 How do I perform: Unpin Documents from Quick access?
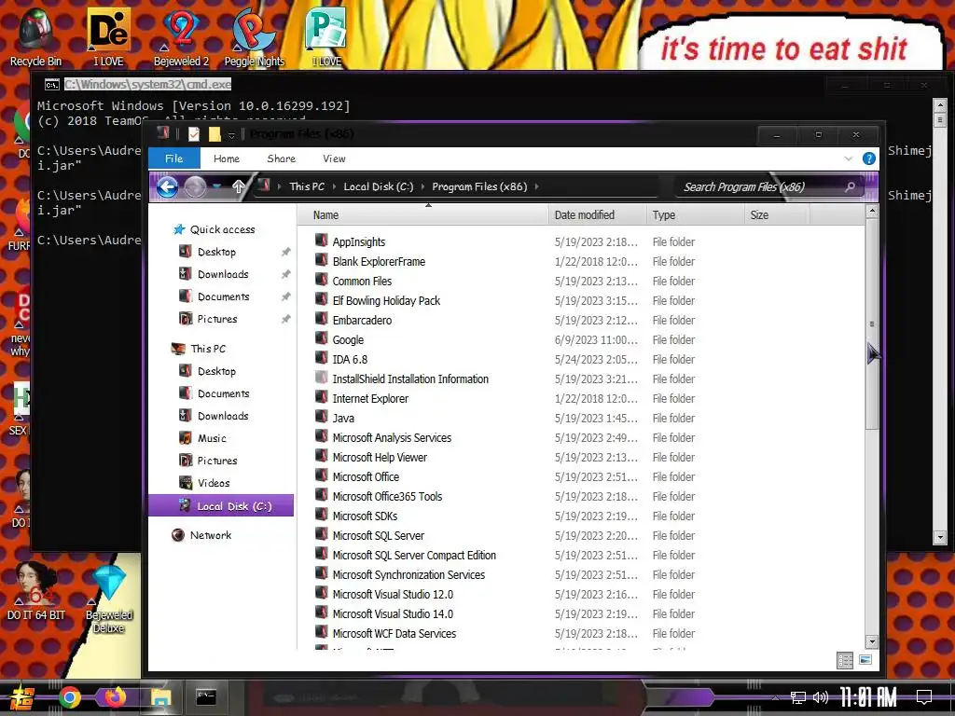[285, 296]
